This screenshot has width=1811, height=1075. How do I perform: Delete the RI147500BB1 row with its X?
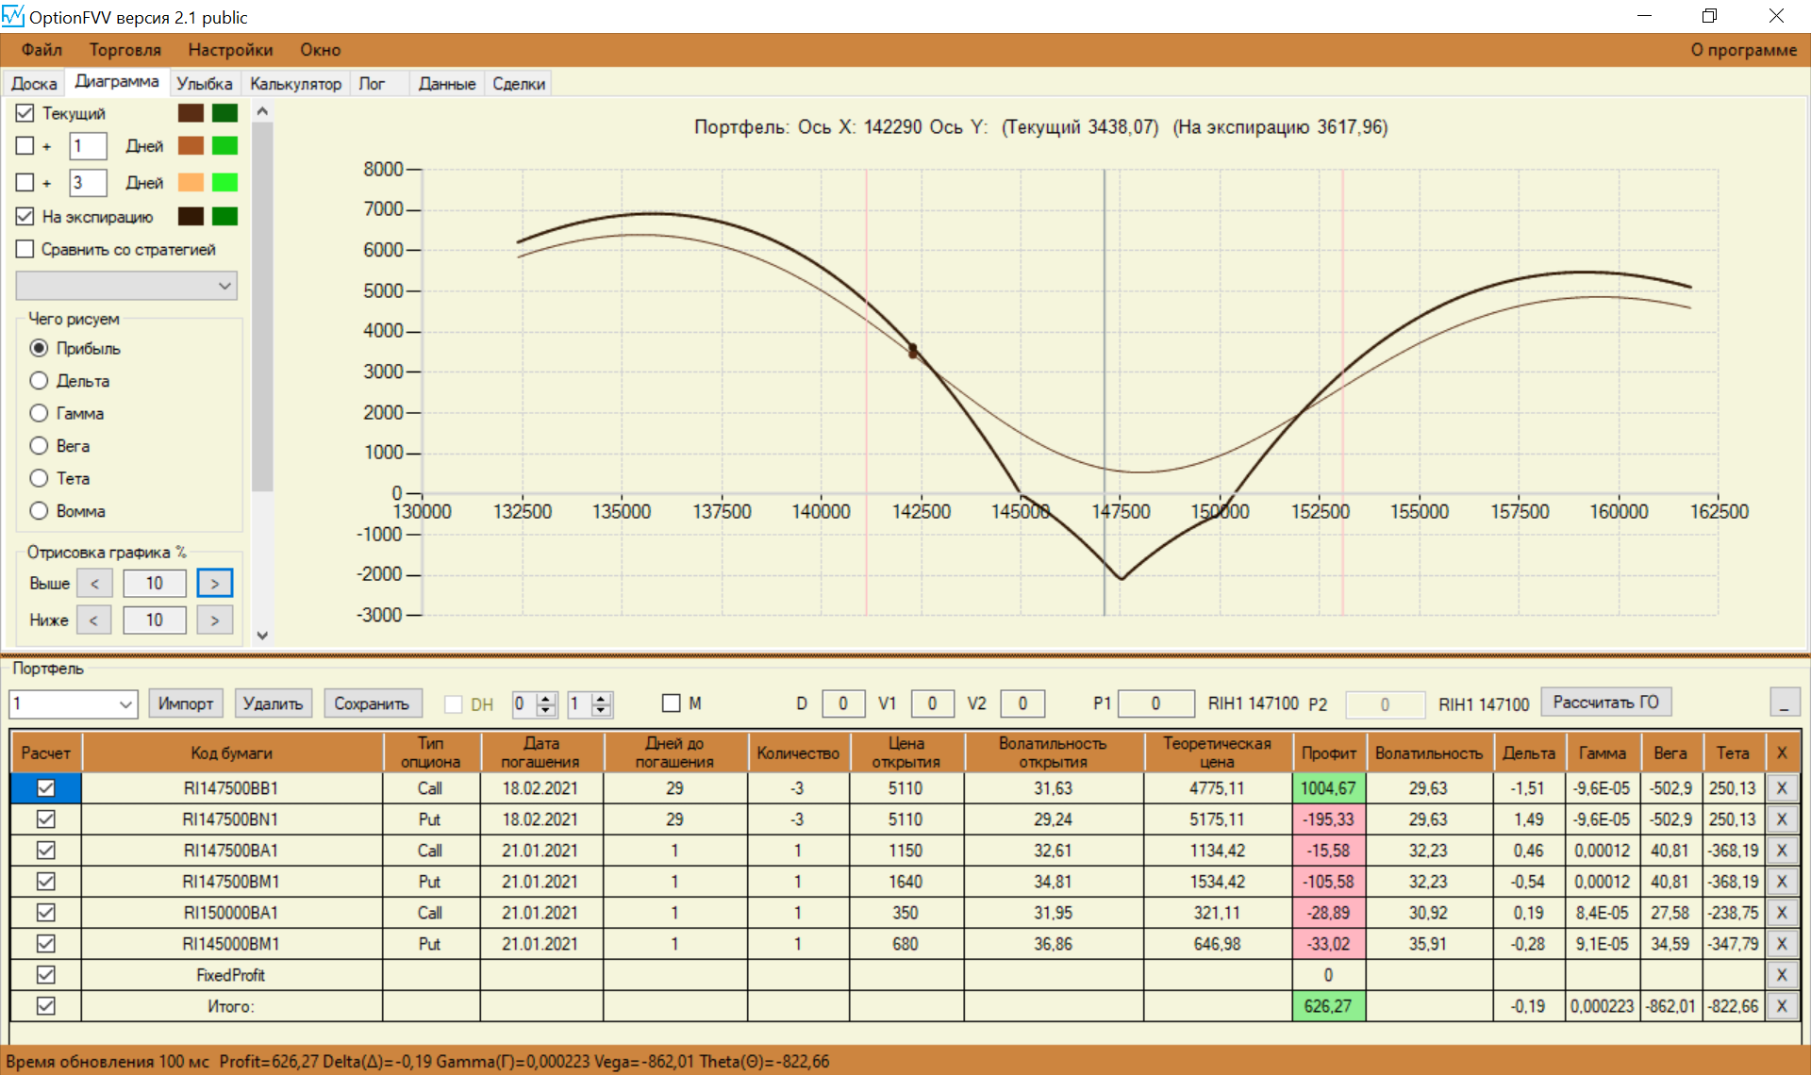pyautogui.click(x=1781, y=788)
